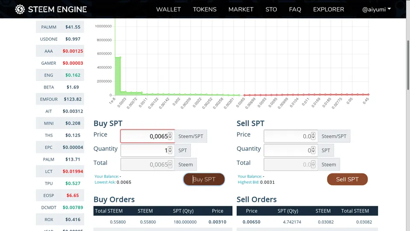
Task: Focus the Sell SPT quantity field
Action: [x=291, y=150]
